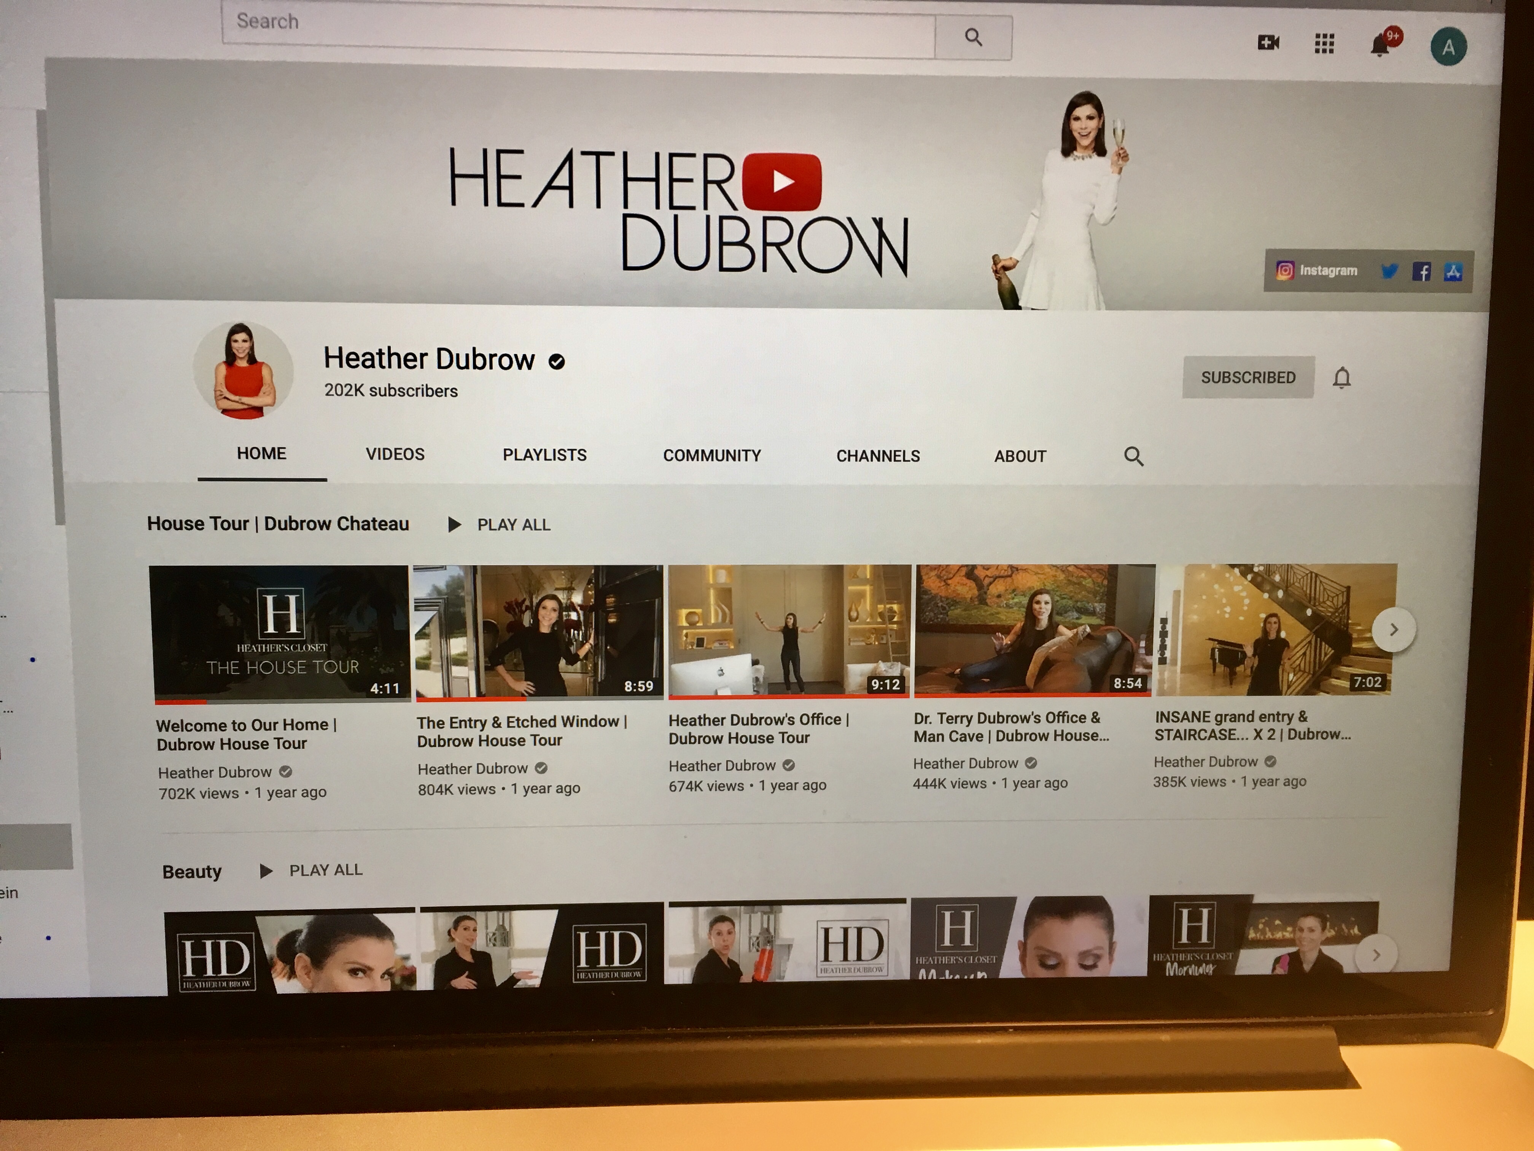Open the COMMUNITY tab
The width and height of the screenshot is (1534, 1151).
(711, 456)
